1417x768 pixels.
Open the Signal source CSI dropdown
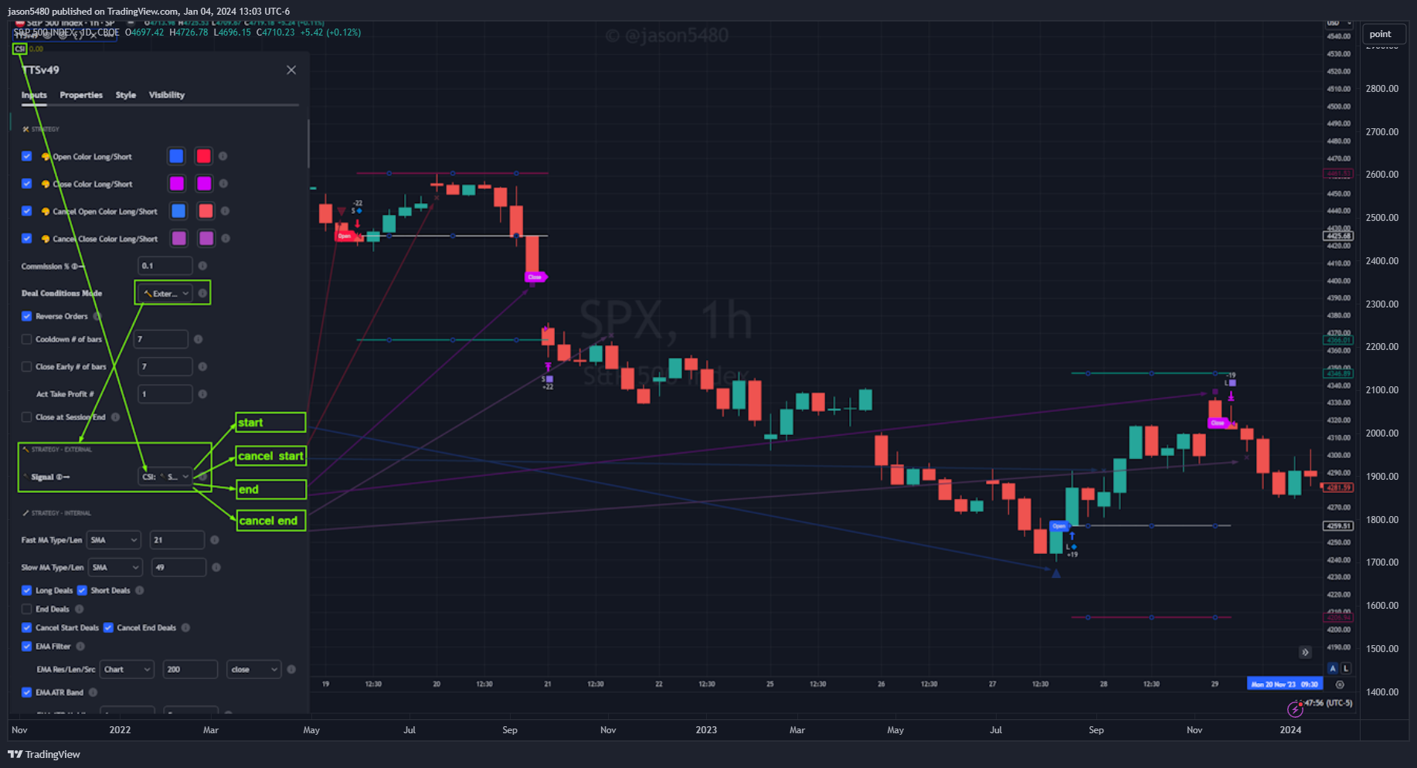click(x=165, y=477)
